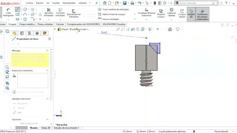Click Mover entidades tool

(x=109, y=19)
